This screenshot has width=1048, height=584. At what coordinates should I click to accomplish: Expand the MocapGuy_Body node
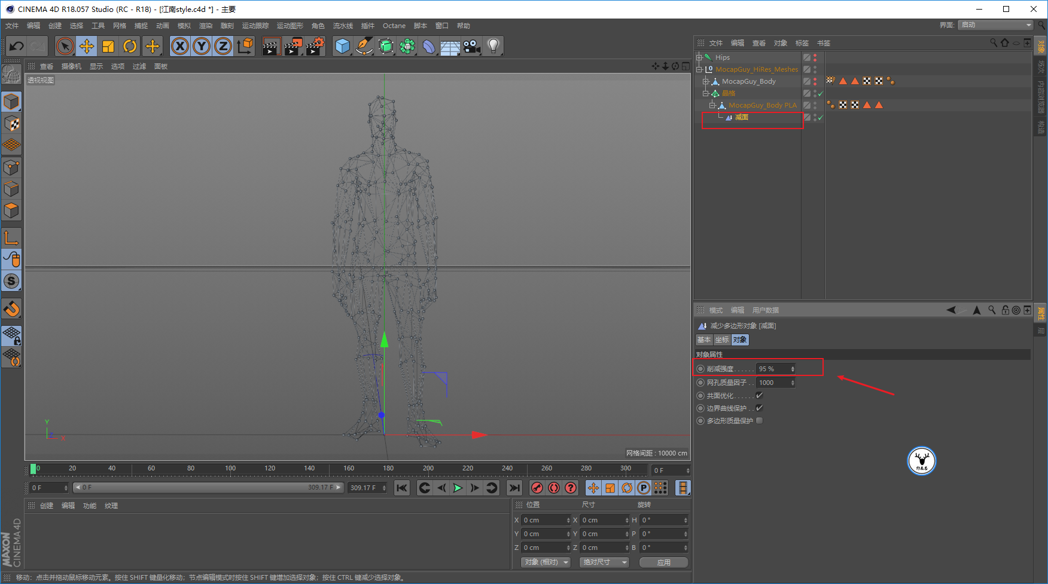click(x=706, y=81)
